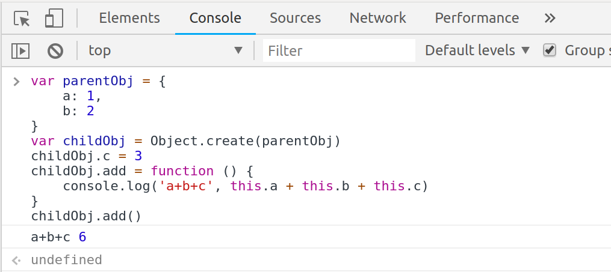Toggle the Group similar checkbox
This screenshot has width=611, height=272.
(549, 50)
